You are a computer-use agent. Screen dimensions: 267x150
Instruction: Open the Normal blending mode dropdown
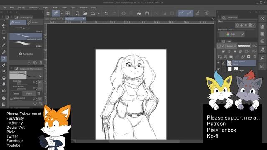pos(231,46)
